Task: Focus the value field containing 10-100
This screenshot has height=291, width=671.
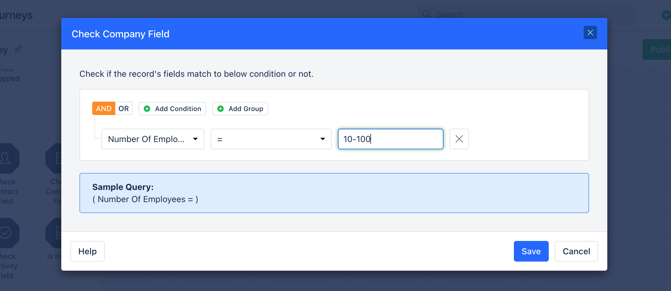Action: [390, 139]
